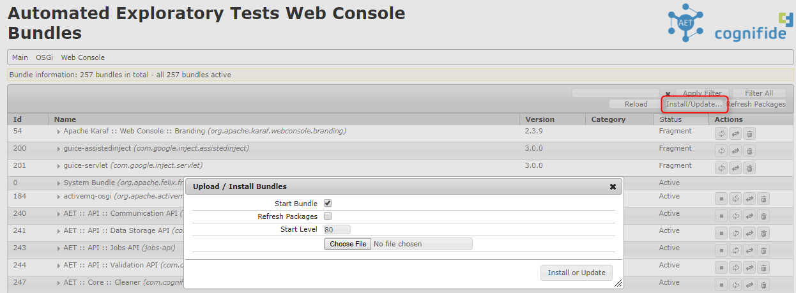Close the Upload / Install Bundles dialog
This screenshot has width=796, height=293.
pos(613,186)
